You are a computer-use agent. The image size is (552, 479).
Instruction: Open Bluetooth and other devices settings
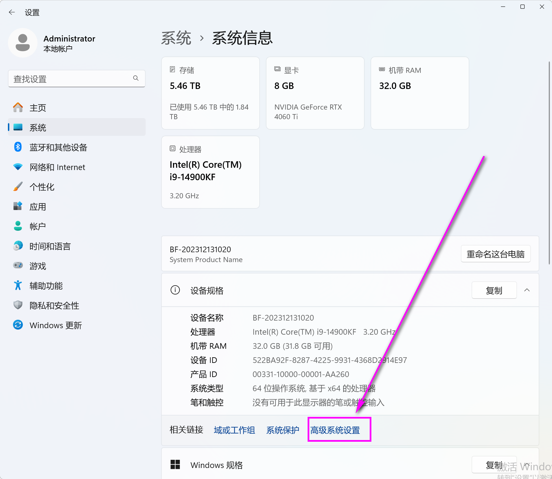pyautogui.click(x=58, y=147)
